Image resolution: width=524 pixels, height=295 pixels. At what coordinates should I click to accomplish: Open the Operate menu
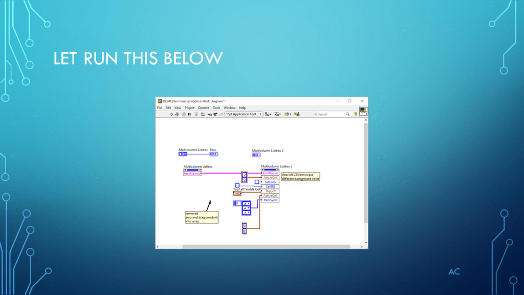[x=204, y=108]
